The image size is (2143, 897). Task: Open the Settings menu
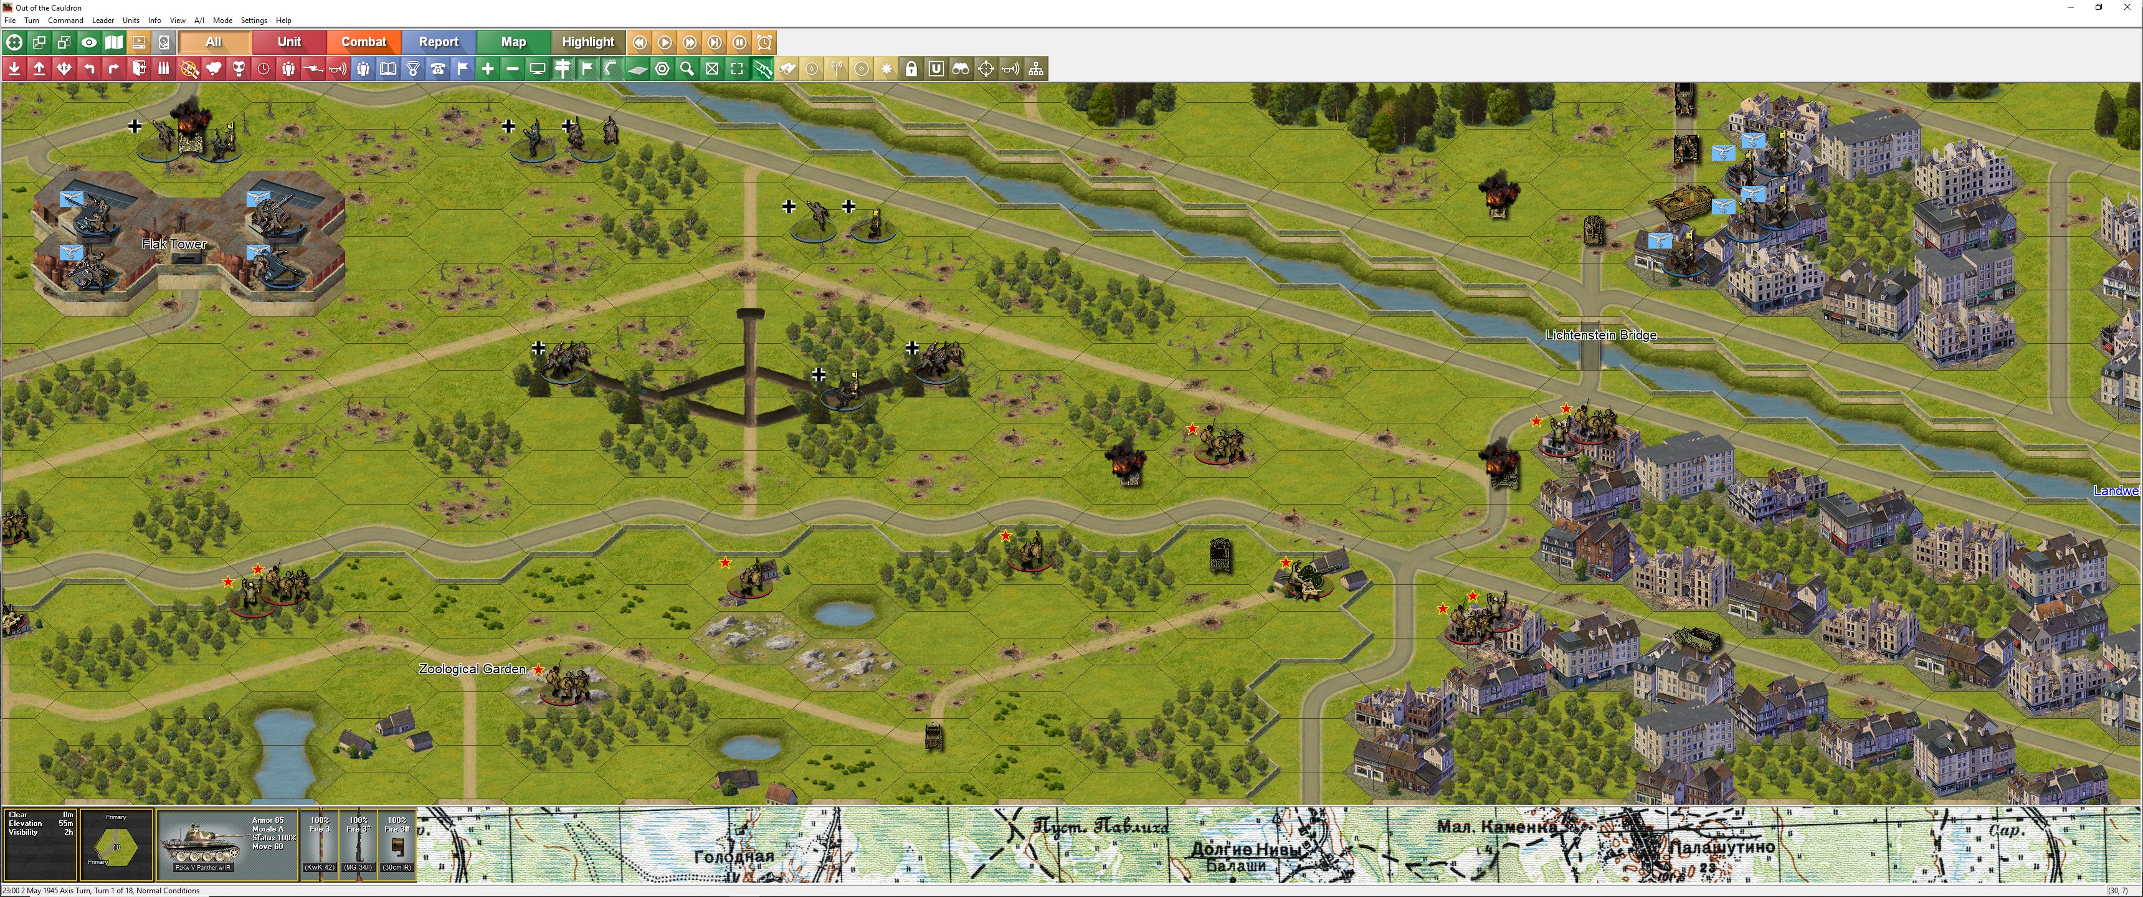tap(254, 20)
